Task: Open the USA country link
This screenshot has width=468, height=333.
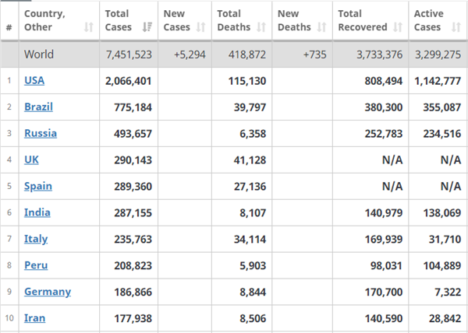Action: tap(34, 80)
